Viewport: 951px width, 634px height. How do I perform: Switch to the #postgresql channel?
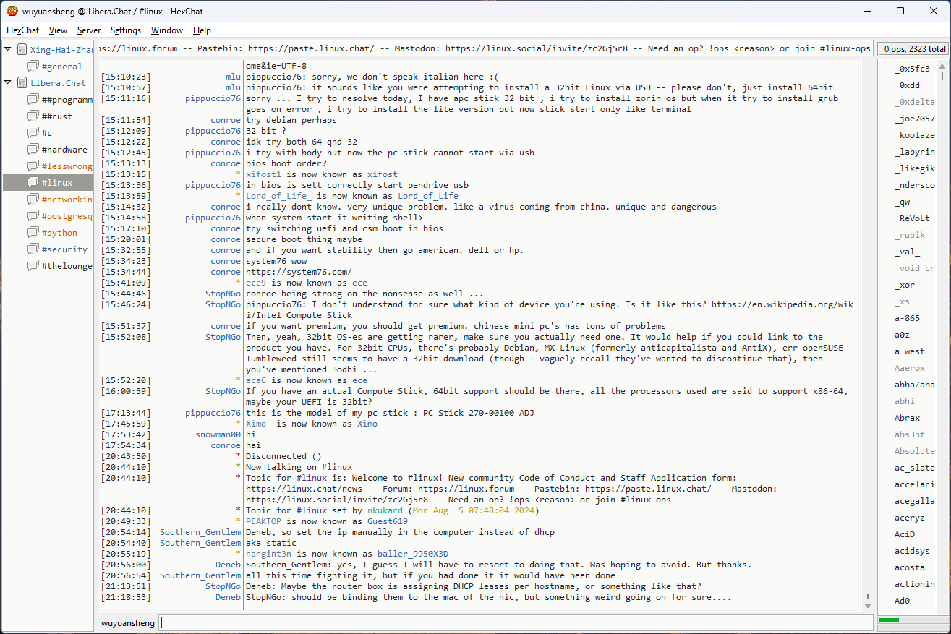click(x=67, y=216)
